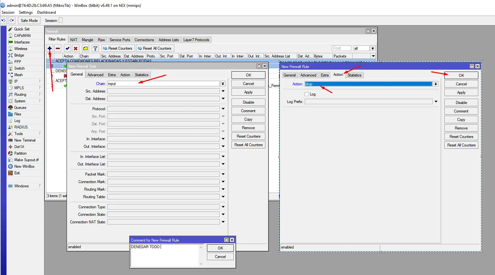Click the Packets column header in Firewall table
The image size is (495, 275).
[343, 56]
